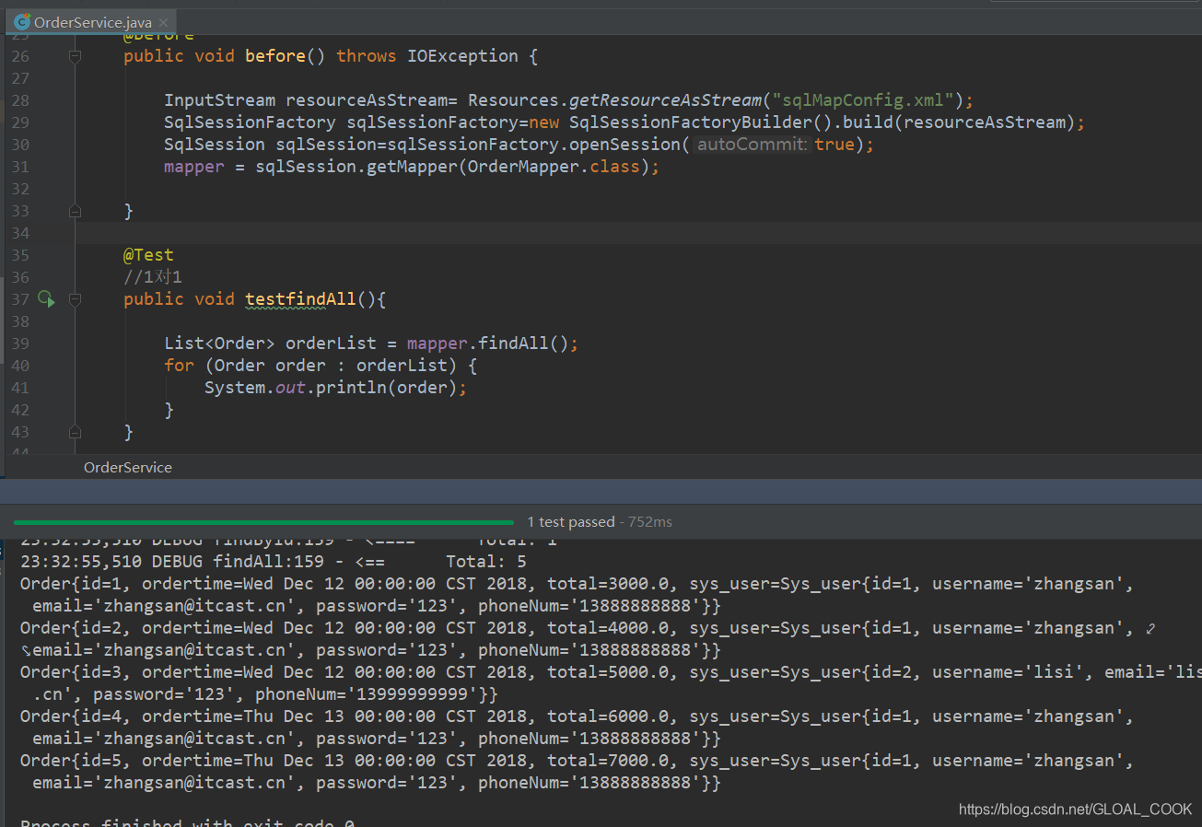
Task: Collapse the testfindAll method at line 37
Action: click(x=75, y=299)
